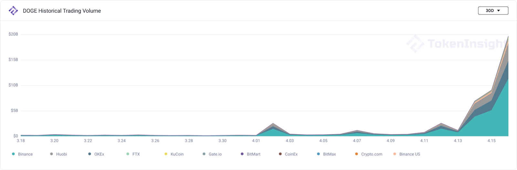Click the $0 y-axis label
Screen dimensions: 517x170
tap(16, 136)
